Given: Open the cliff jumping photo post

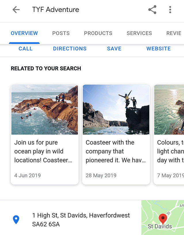Looking at the screenshot, I should (x=116, y=109).
